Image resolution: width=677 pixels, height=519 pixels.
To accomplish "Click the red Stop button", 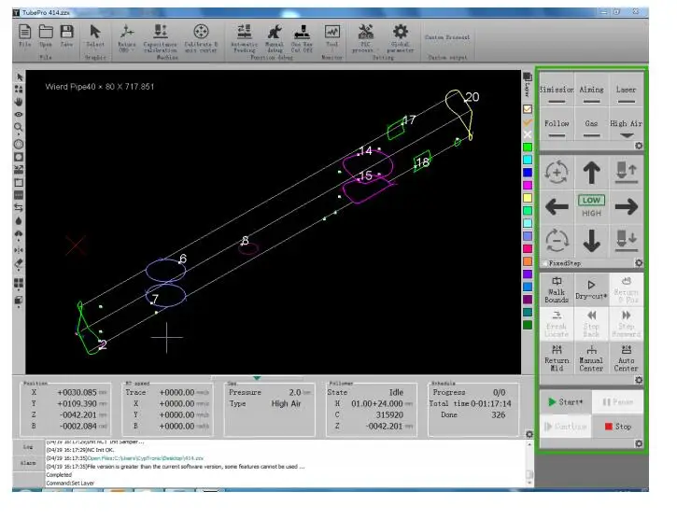I will click(618, 427).
